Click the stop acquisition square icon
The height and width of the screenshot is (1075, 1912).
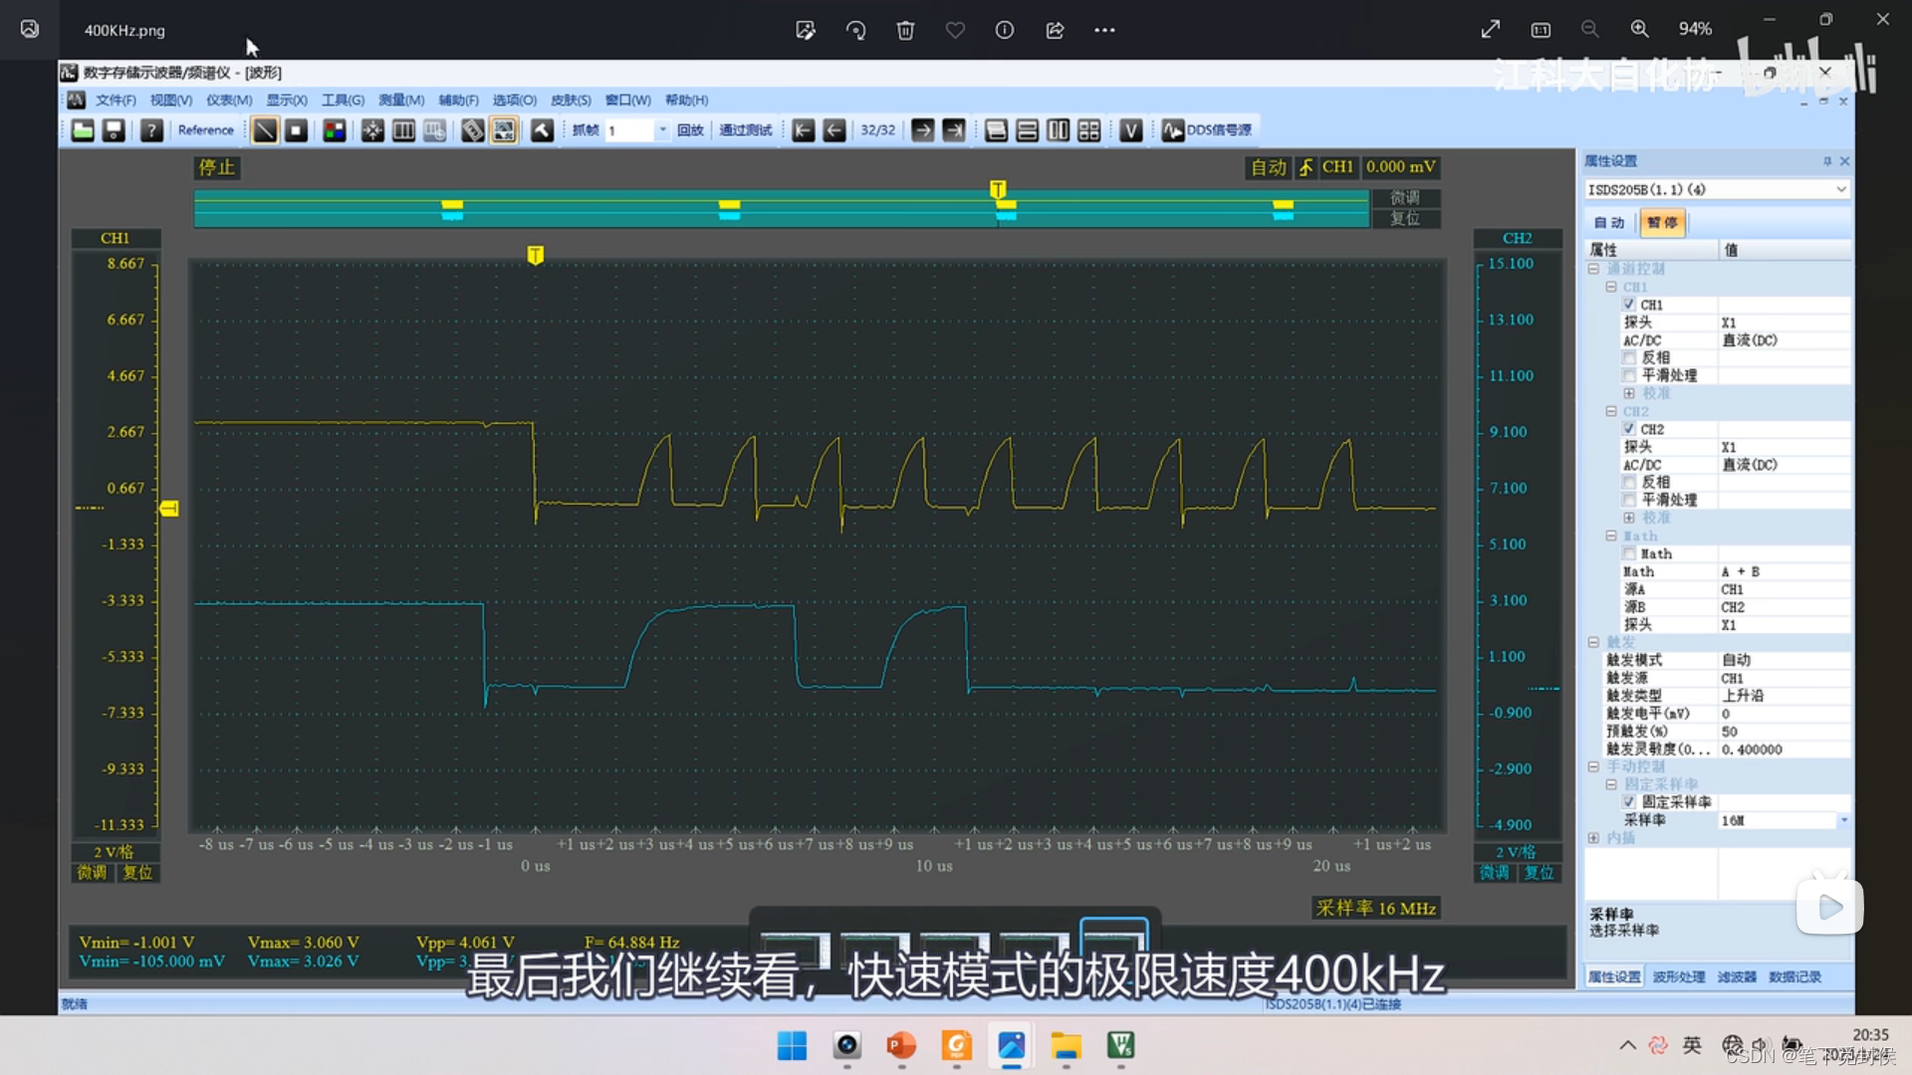coord(296,130)
